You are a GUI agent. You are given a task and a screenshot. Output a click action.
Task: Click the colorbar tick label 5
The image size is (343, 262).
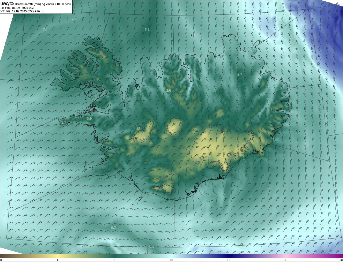pos(114,260)
